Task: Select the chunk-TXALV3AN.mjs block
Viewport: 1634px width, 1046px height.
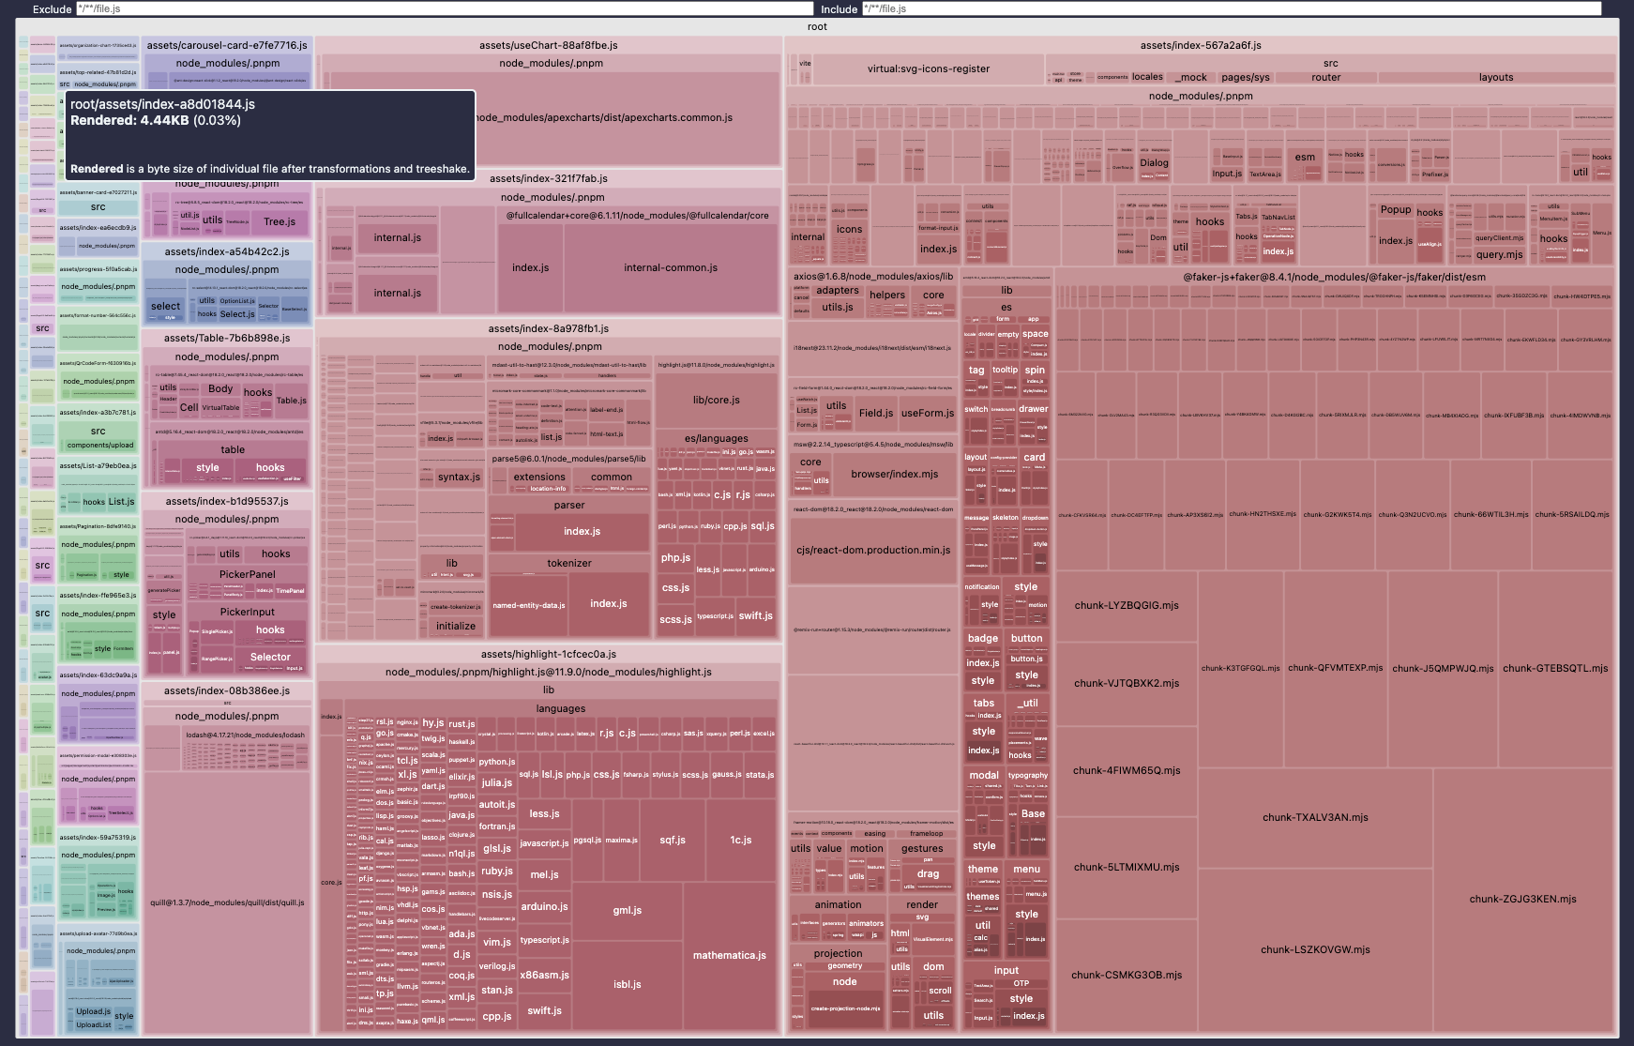Action: 1315,817
